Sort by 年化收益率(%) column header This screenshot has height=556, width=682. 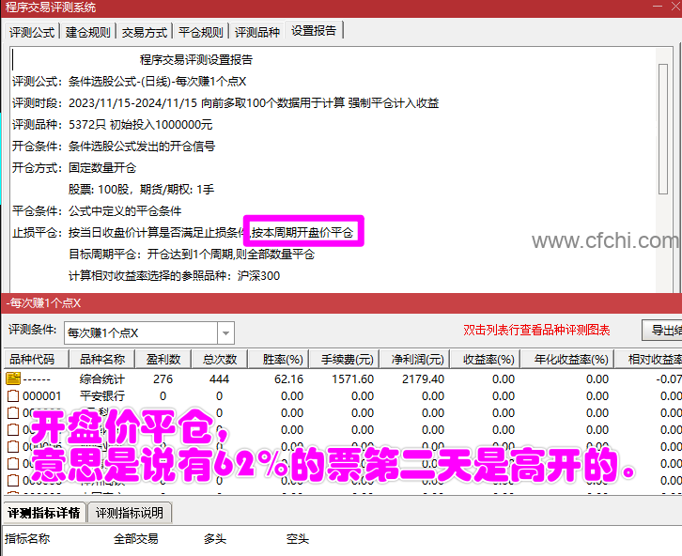tap(567, 359)
